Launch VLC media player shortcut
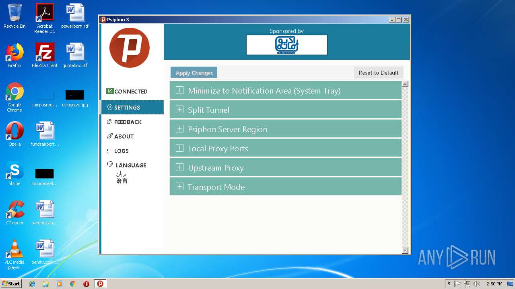This screenshot has width=515, height=289. pyautogui.click(x=14, y=254)
